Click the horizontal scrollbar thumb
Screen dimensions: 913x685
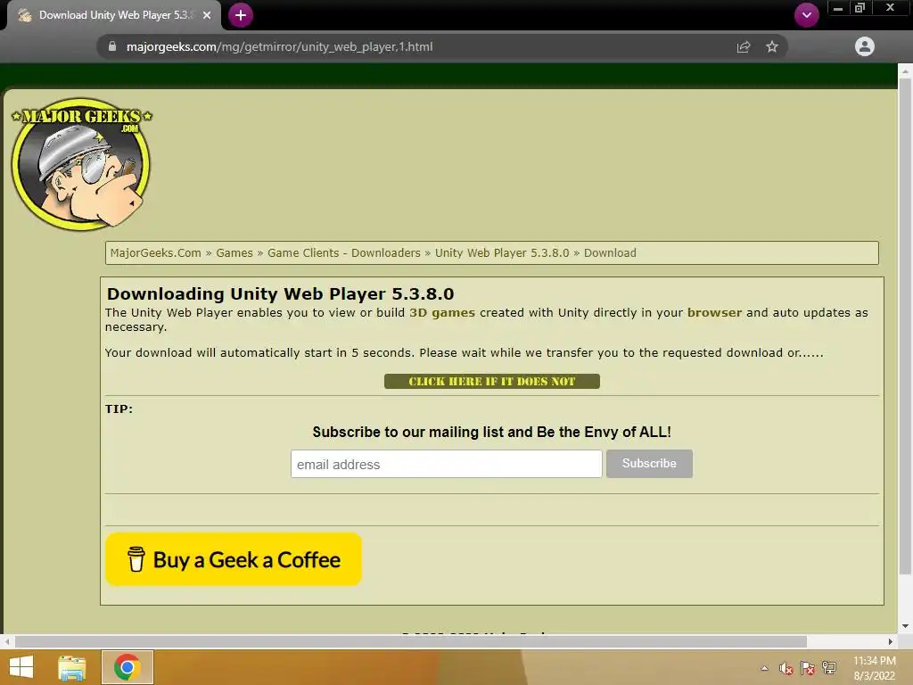click(x=410, y=641)
